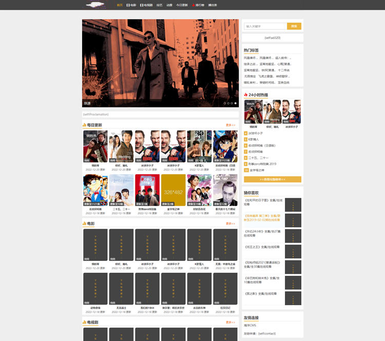385x341 pixels.
Task: Click rank badge 4 next to 冰球坏小子
Action: click(x=246, y=133)
